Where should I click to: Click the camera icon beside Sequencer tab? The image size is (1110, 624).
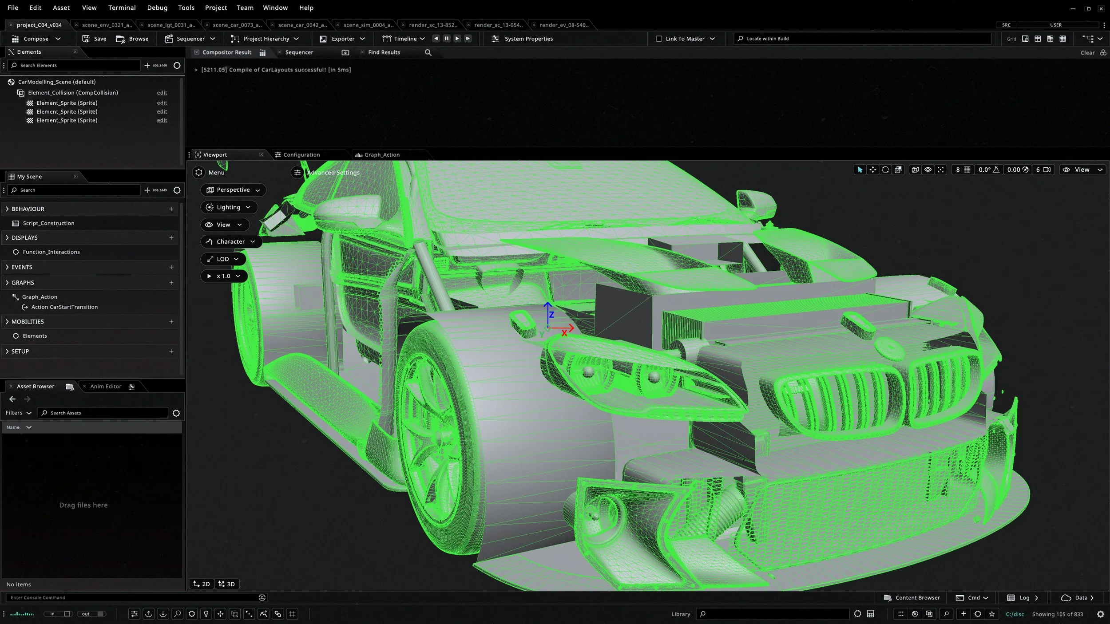345,52
